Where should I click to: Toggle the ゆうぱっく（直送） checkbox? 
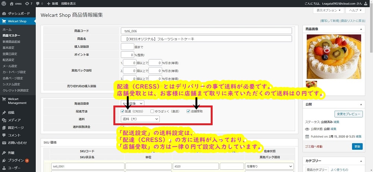152,111
